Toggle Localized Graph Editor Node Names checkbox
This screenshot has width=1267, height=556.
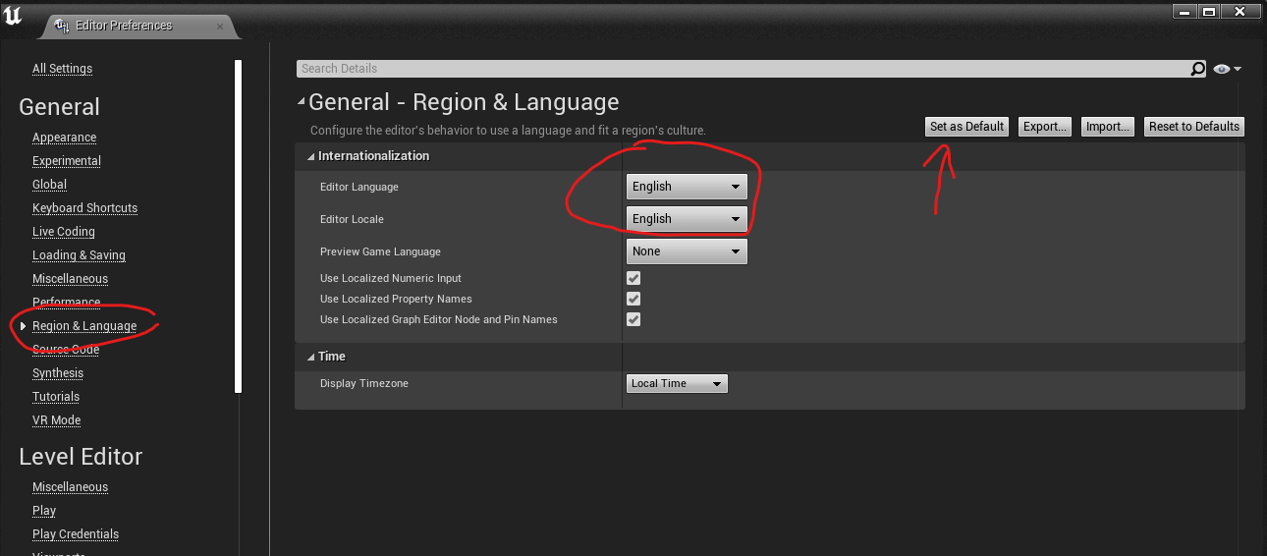pos(633,320)
